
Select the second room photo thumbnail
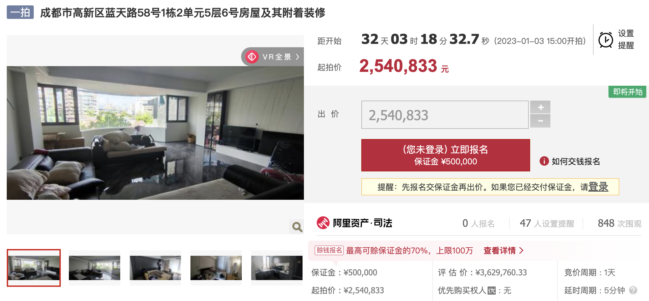point(95,268)
